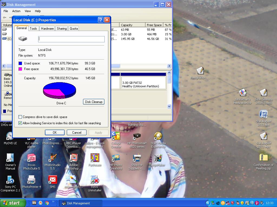Click the volume label text field
277x207 pixels.
click(x=71, y=39)
